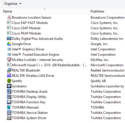Select the Cisco PEAP Module name
Viewport: 125px width, 123px height.
[x=26, y=33]
